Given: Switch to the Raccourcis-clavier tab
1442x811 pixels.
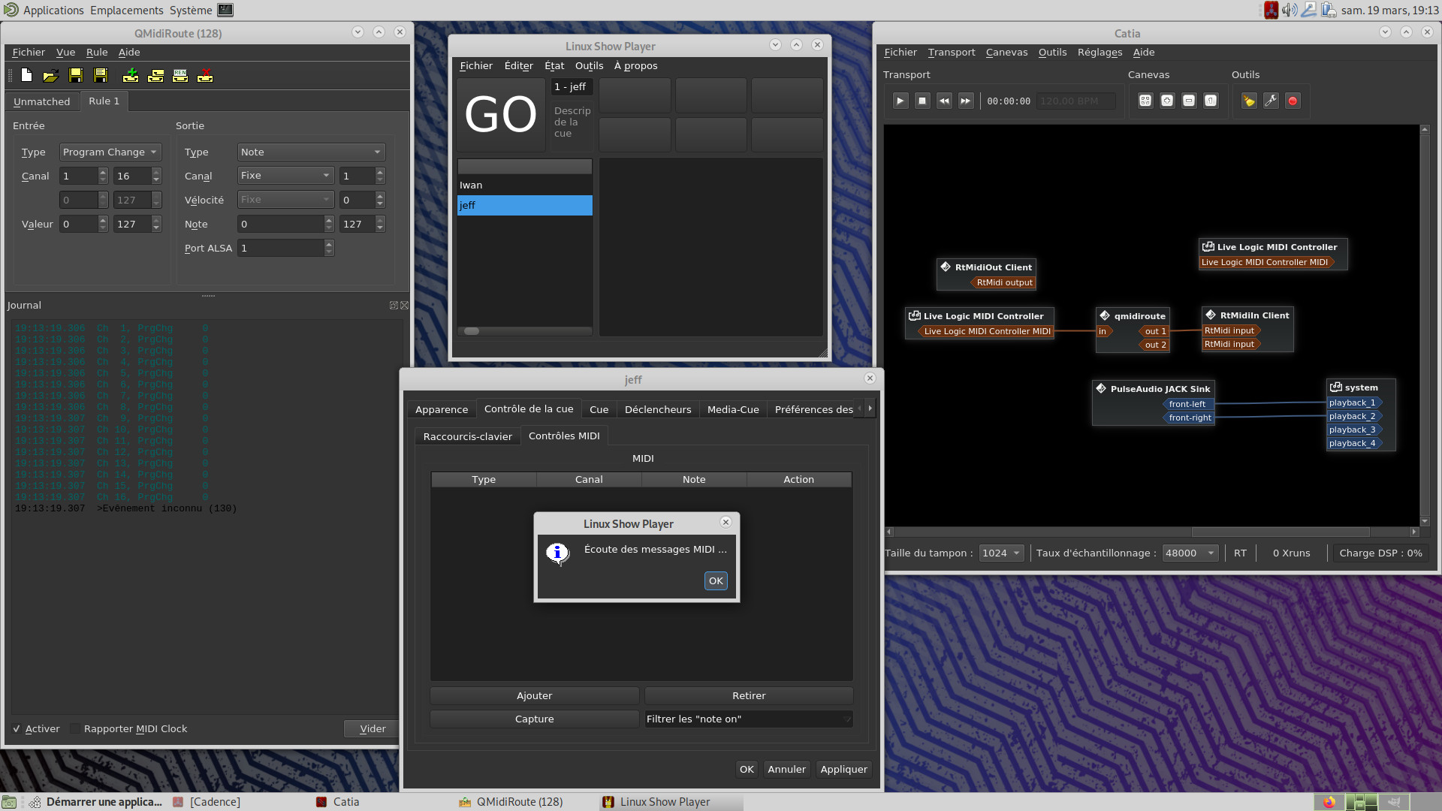Looking at the screenshot, I should [x=467, y=436].
